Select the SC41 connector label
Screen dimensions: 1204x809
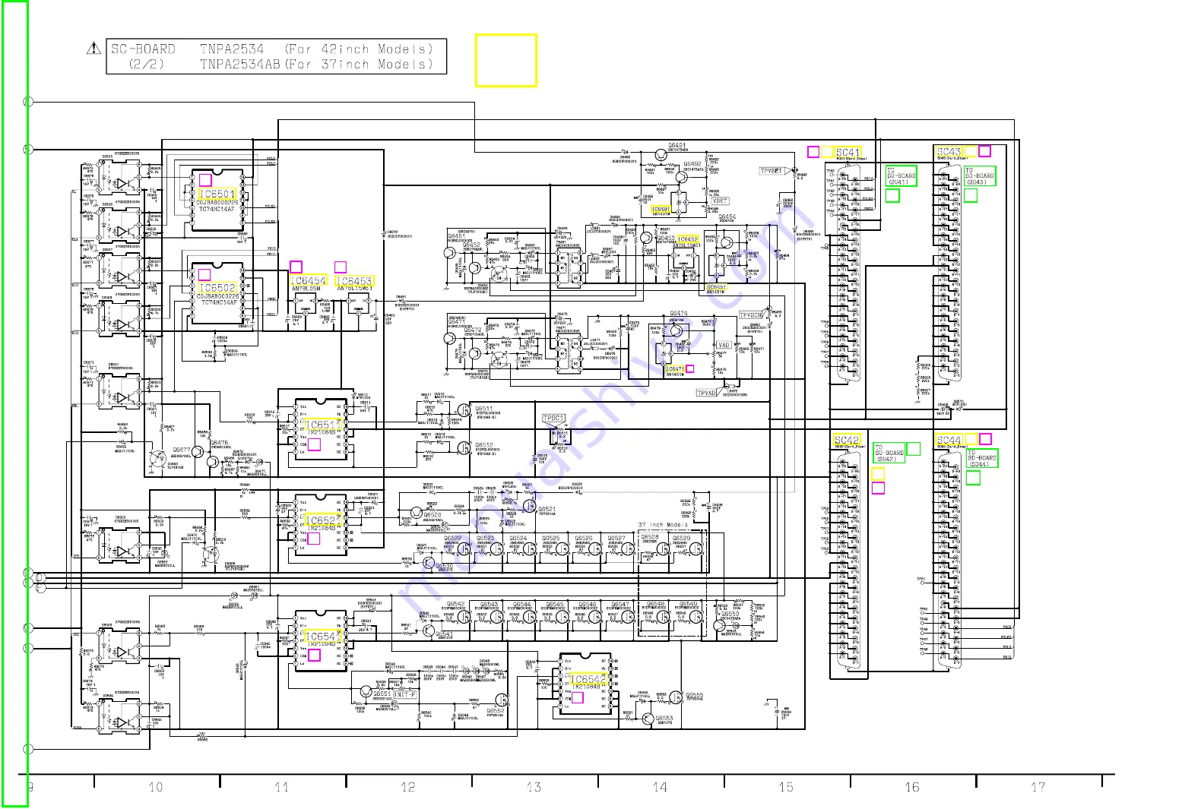click(848, 153)
